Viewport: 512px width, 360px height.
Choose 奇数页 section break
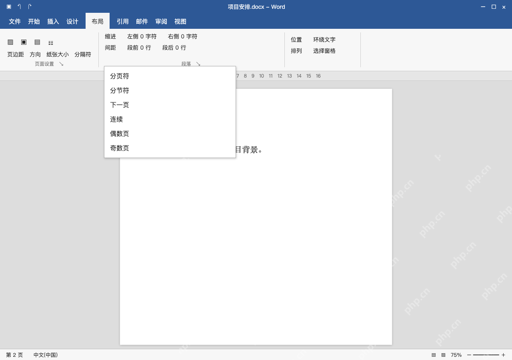[x=170, y=148]
